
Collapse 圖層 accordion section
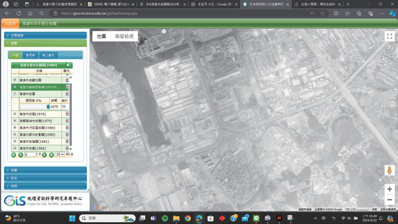[x=46, y=43]
